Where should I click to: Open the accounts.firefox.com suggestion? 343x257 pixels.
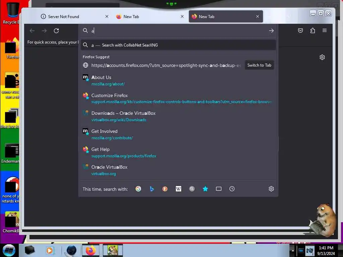[x=162, y=65]
